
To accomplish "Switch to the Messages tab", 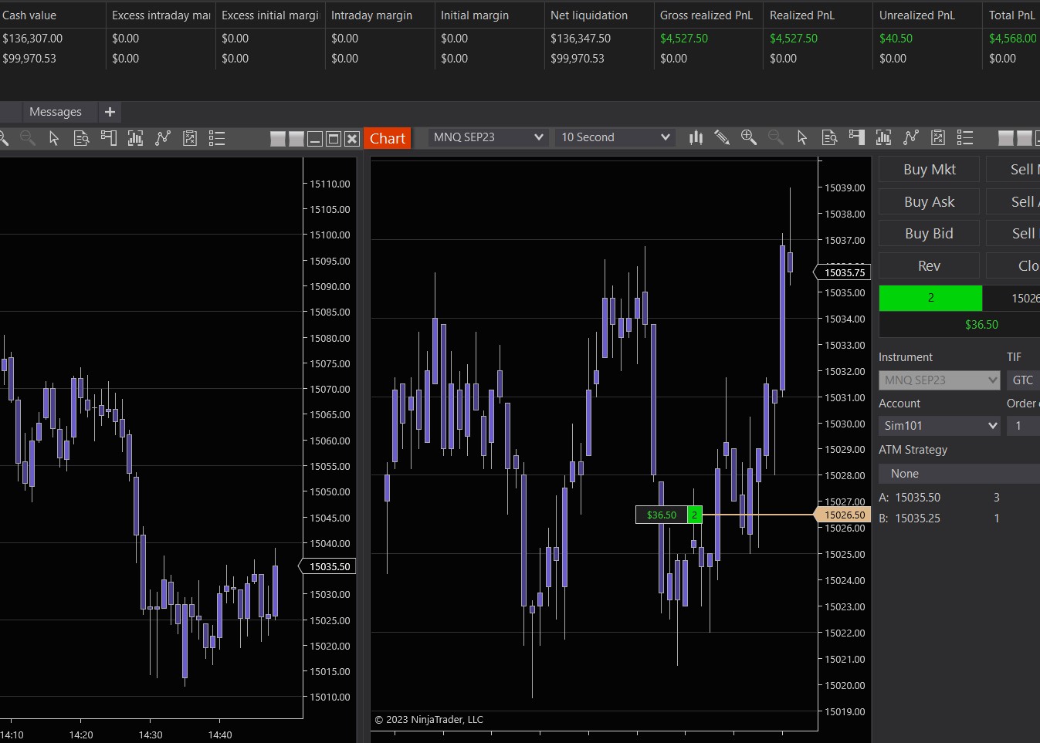I will (x=55, y=112).
